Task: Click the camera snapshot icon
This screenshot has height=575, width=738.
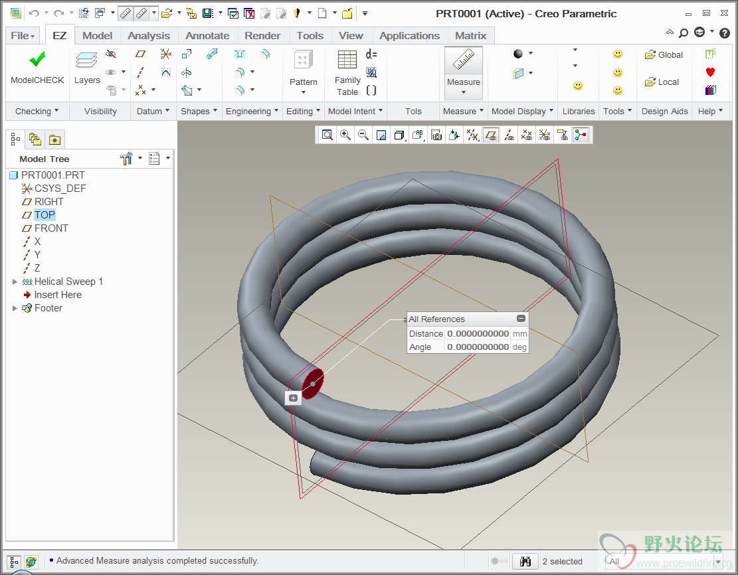Action: (436, 135)
